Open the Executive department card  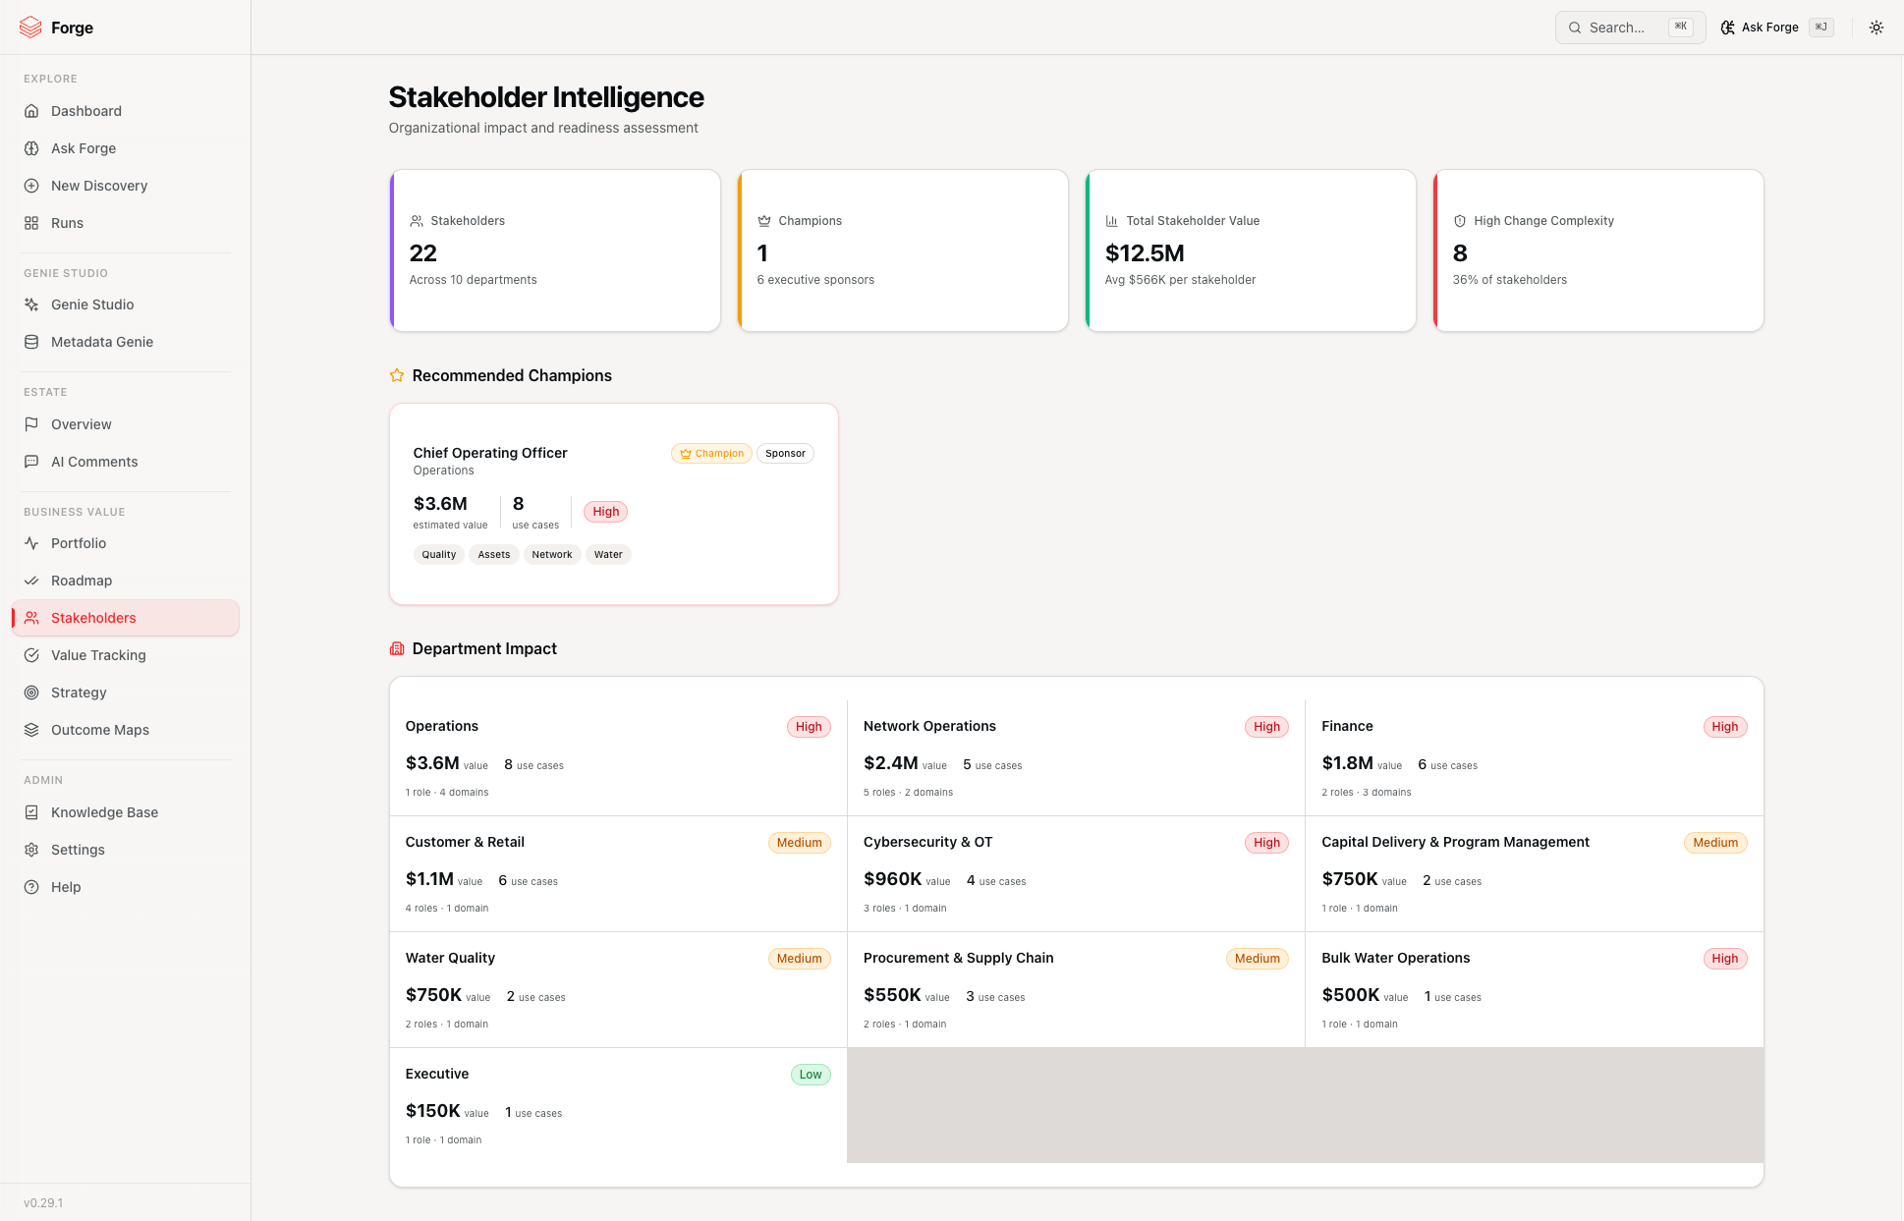click(x=618, y=1105)
